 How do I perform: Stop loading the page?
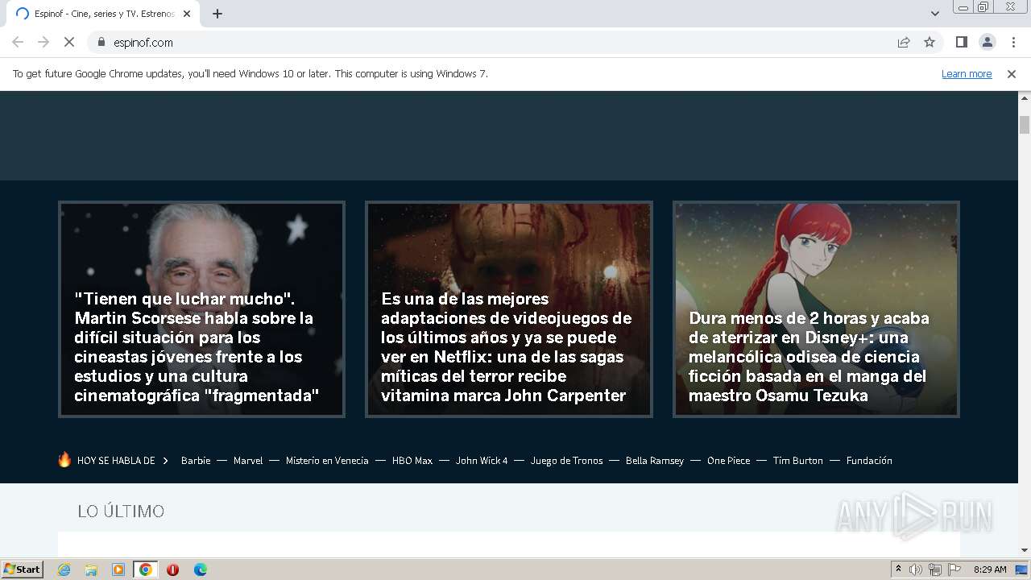(68, 42)
